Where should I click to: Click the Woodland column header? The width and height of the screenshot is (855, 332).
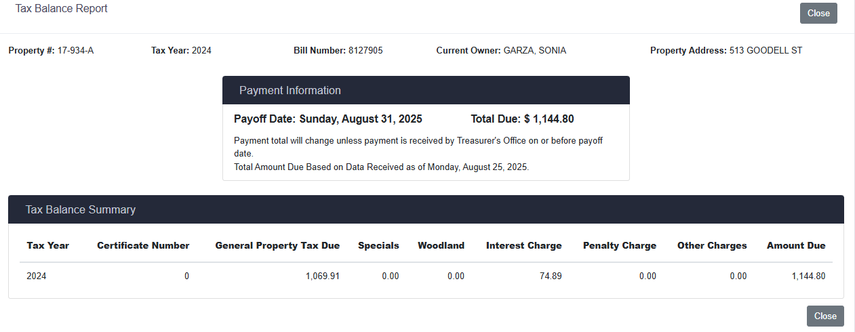pyautogui.click(x=441, y=246)
